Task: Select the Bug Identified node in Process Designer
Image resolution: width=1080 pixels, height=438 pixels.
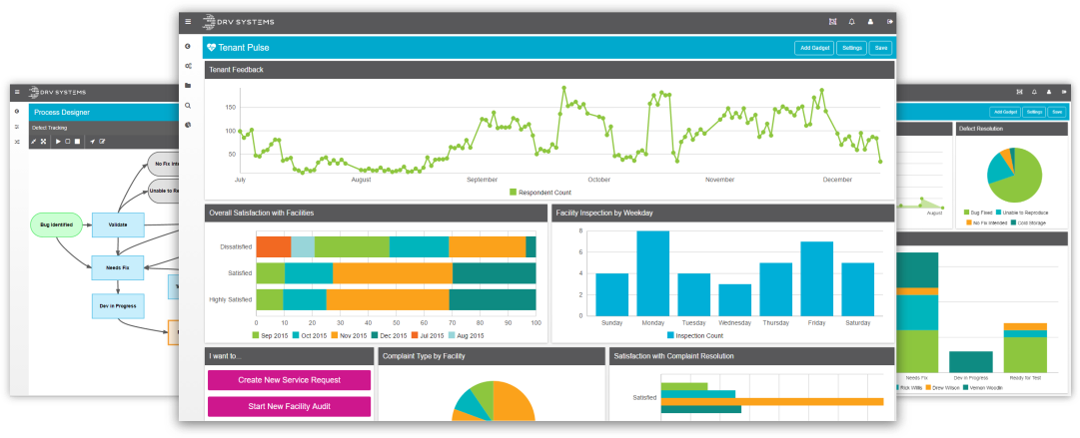Action: 57,224
